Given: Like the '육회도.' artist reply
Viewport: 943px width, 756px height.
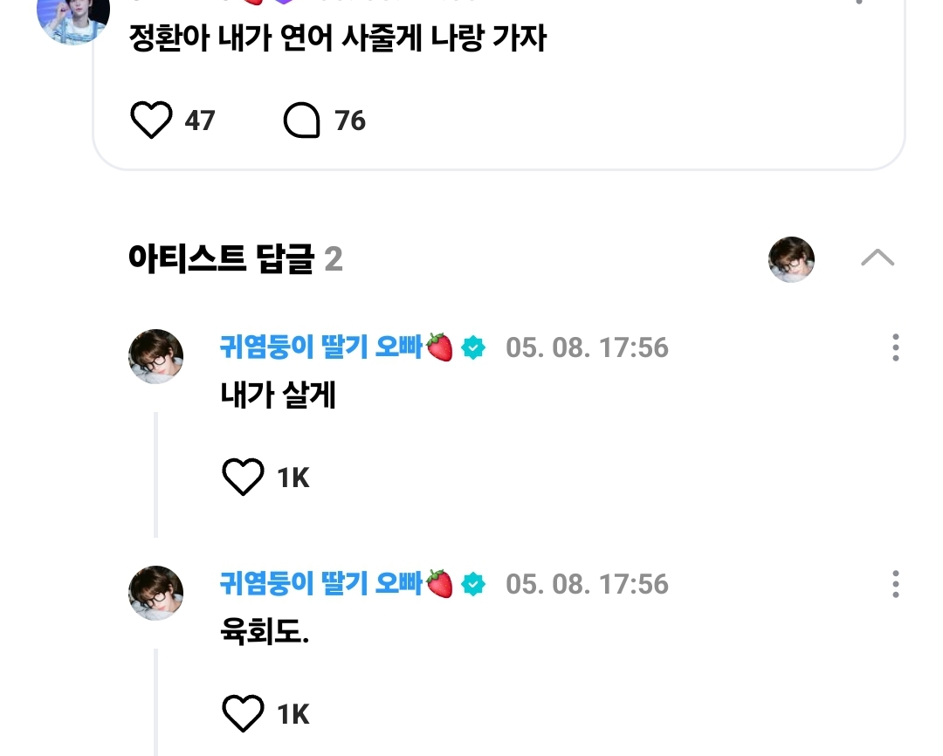Looking at the screenshot, I should point(242,714).
